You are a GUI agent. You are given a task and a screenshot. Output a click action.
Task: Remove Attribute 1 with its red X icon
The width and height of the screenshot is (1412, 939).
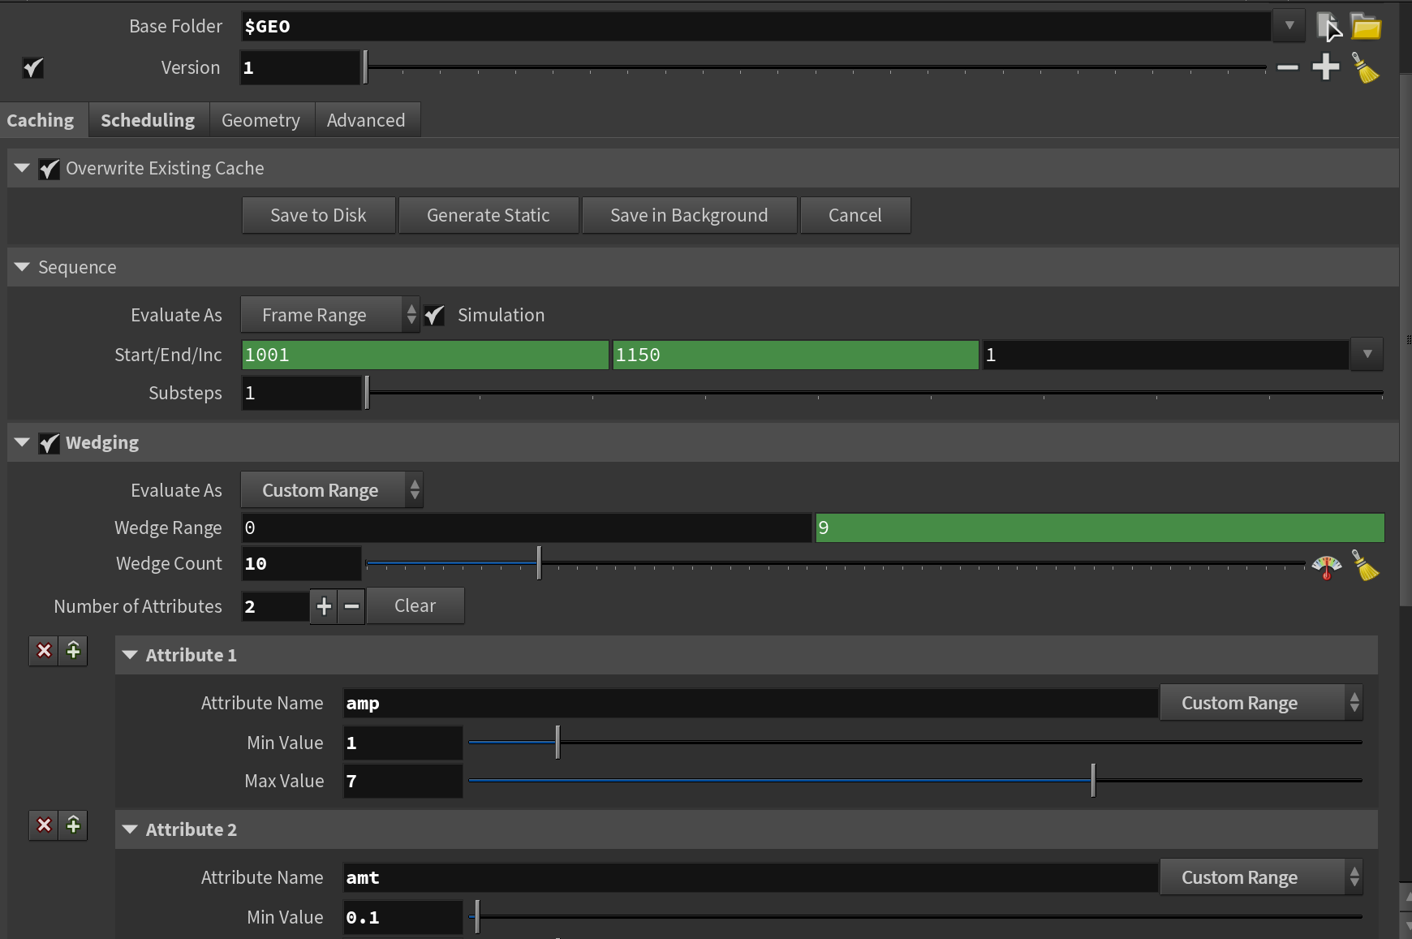tap(44, 651)
